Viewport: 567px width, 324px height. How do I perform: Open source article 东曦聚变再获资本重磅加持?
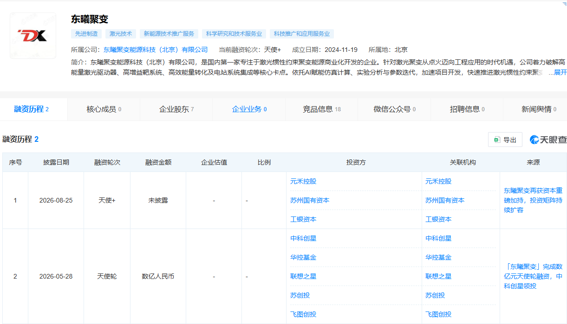533,200
